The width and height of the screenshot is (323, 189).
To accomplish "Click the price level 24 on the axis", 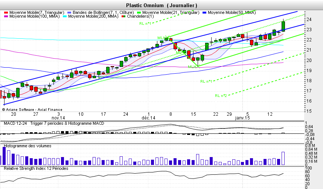I will 309,20.
